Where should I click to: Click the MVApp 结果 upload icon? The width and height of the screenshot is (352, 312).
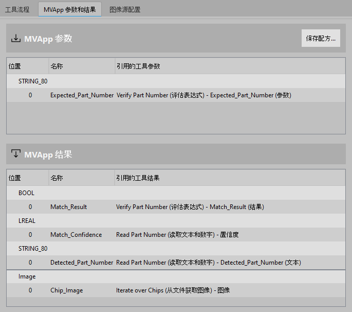[x=16, y=154]
